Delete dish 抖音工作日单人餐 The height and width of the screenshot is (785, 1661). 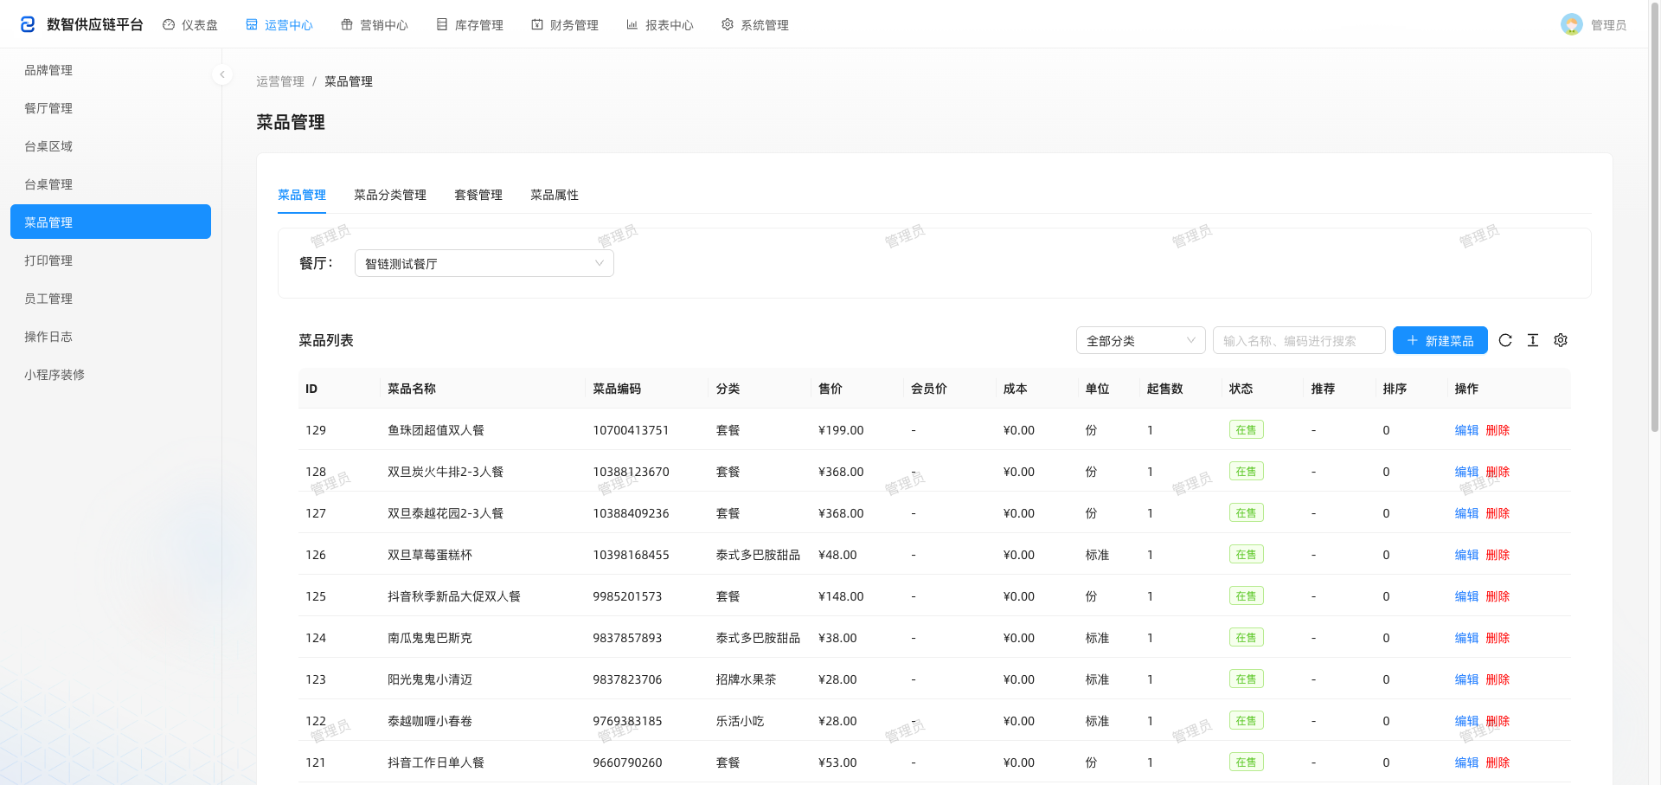point(1497,762)
